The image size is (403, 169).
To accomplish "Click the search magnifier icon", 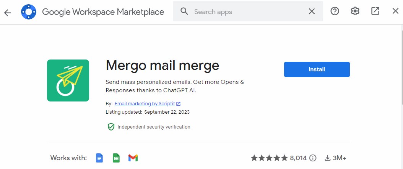I will pos(184,12).
